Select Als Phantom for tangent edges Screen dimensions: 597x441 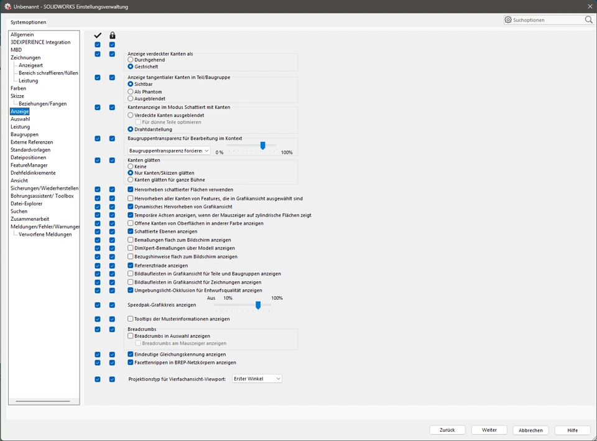(x=131, y=92)
